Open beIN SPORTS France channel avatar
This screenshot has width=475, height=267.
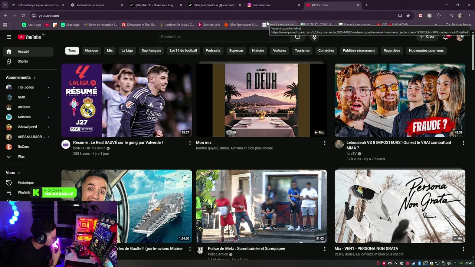coord(66,145)
